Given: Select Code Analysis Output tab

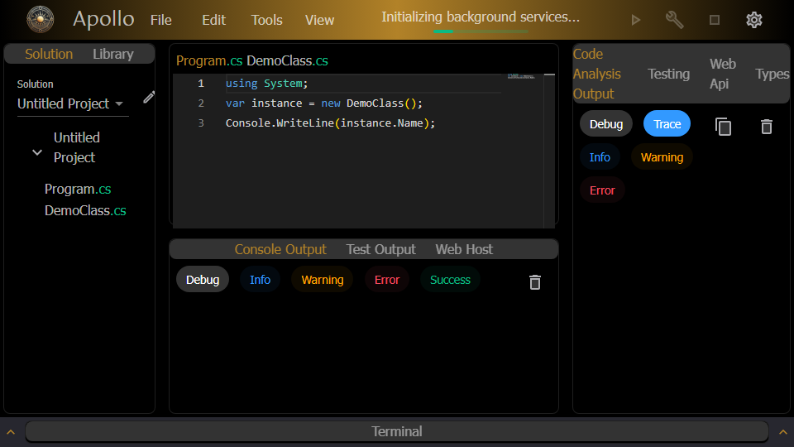Looking at the screenshot, I should point(597,74).
